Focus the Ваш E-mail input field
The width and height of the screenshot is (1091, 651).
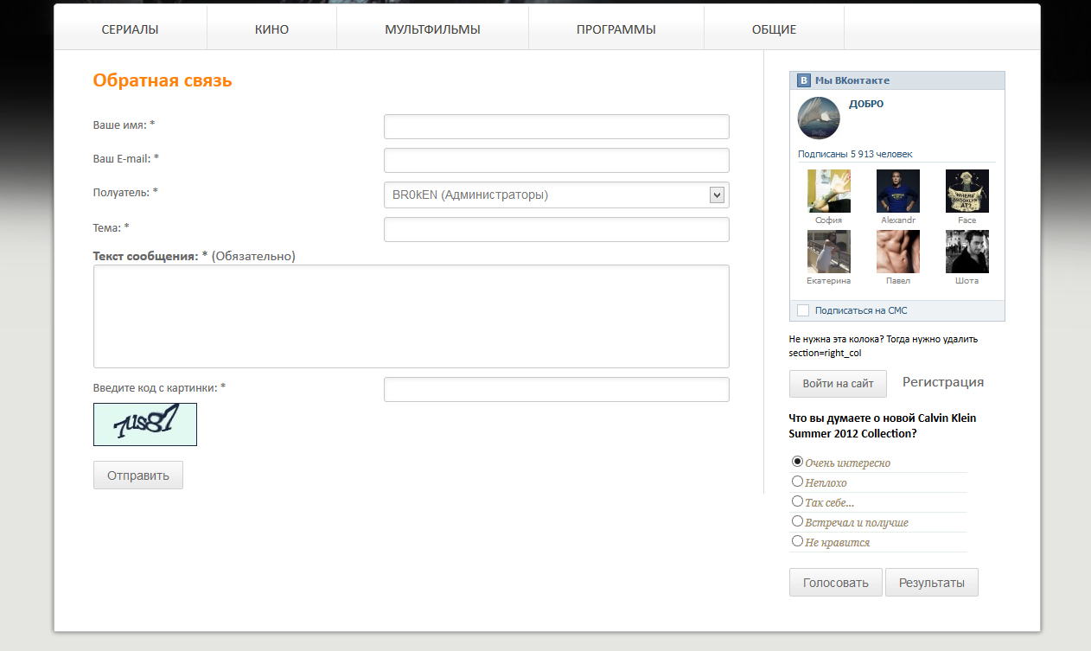coord(556,161)
